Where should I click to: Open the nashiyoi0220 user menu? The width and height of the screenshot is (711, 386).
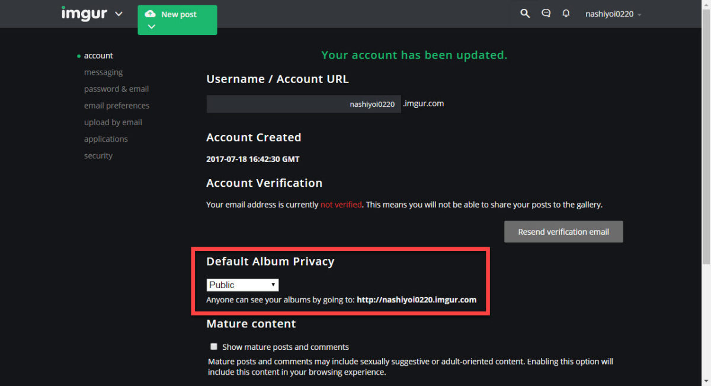[613, 14]
